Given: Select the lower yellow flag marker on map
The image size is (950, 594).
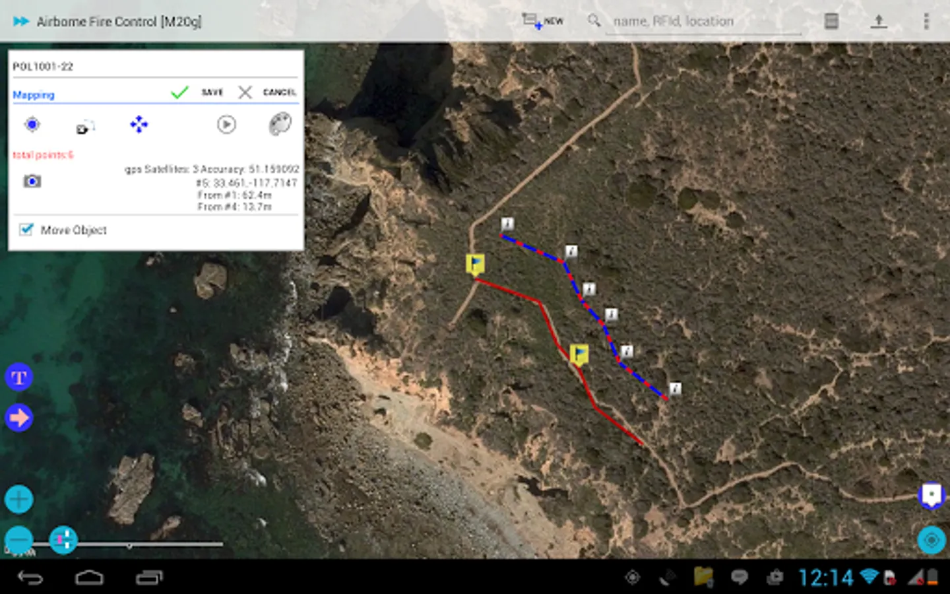Looking at the screenshot, I should [579, 355].
